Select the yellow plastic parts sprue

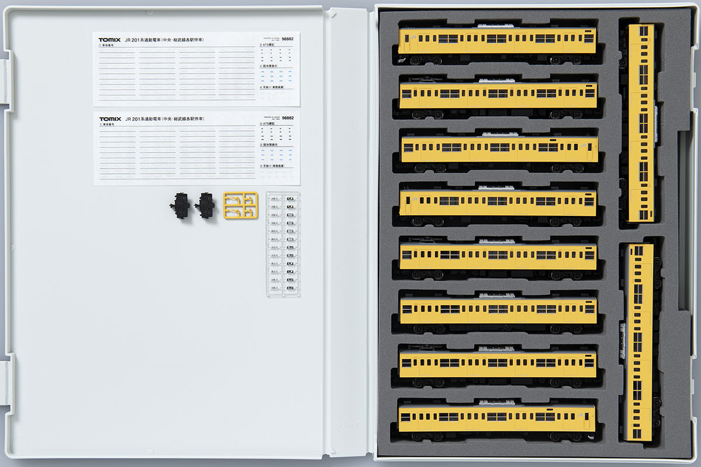click(x=240, y=205)
